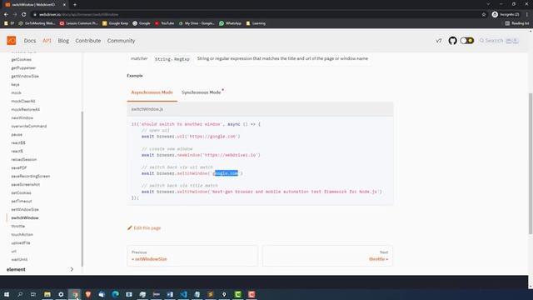Screen dimensions: 533x300
Task: Click the browser back arrow
Action: pos(6,15)
